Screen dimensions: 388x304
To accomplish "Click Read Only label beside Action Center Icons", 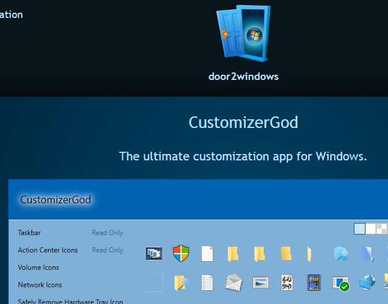I will tap(108, 250).
